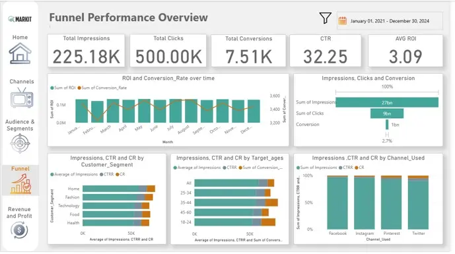Select the January bar in ROI chart
Image resolution: width=455 pixels, height=254 pixels.
pos(81,111)
